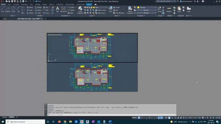
Task: Select the Polyline tool
Action: (x=8, y=9)
